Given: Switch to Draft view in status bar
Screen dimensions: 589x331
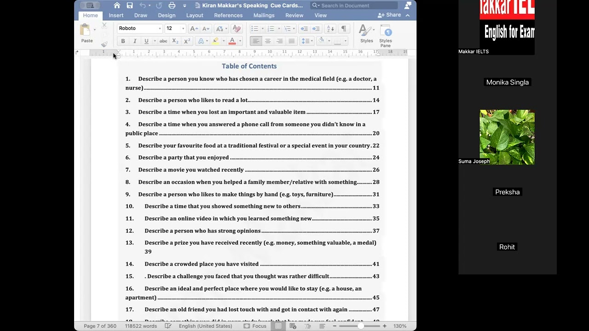Looking at the screenshot, I should click(322, 326).
